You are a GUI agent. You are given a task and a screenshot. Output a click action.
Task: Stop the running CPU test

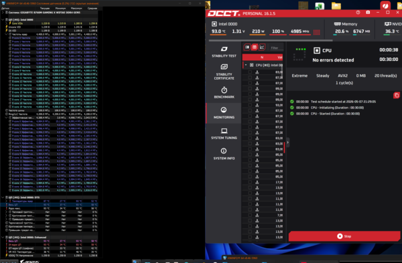coord(344,236)
